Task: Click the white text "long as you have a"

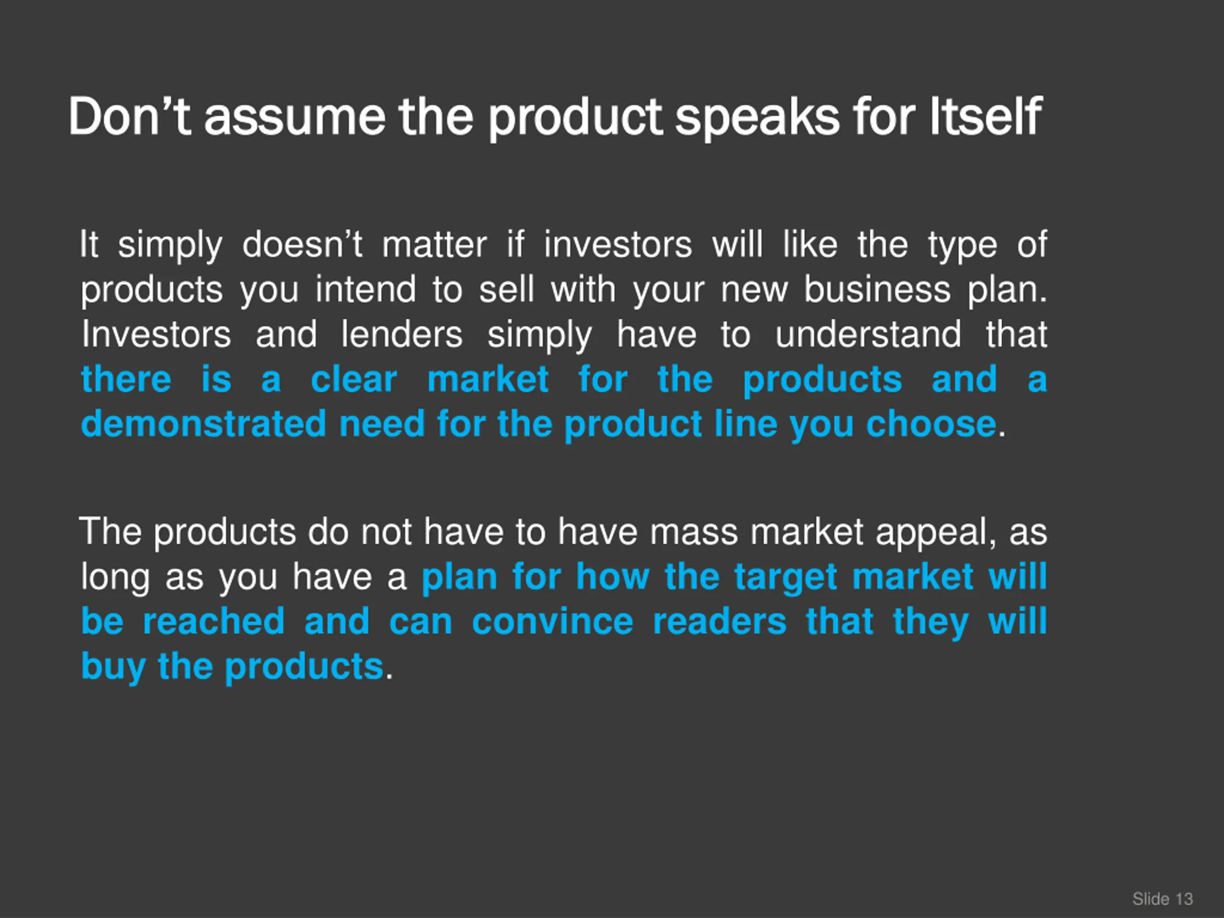Action: [243, 577]
